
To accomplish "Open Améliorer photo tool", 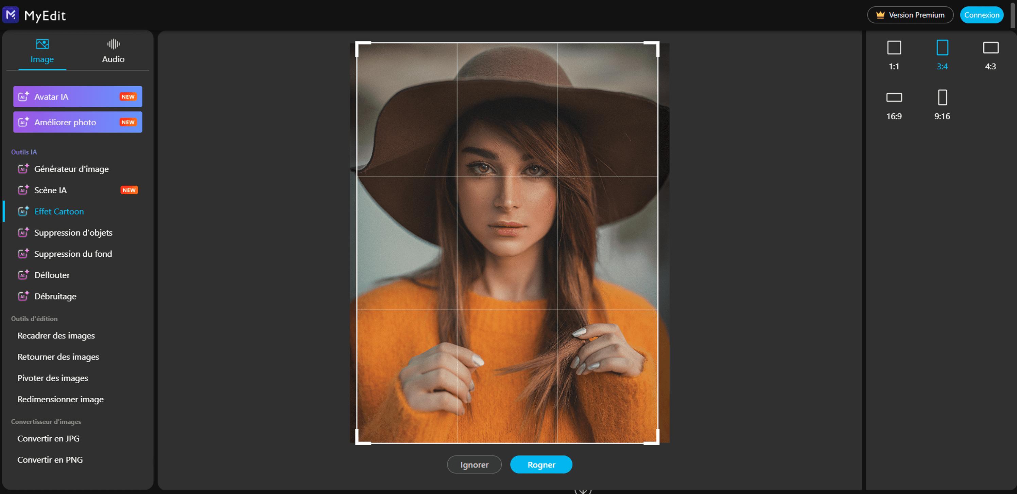I will [x=77, y=122].
